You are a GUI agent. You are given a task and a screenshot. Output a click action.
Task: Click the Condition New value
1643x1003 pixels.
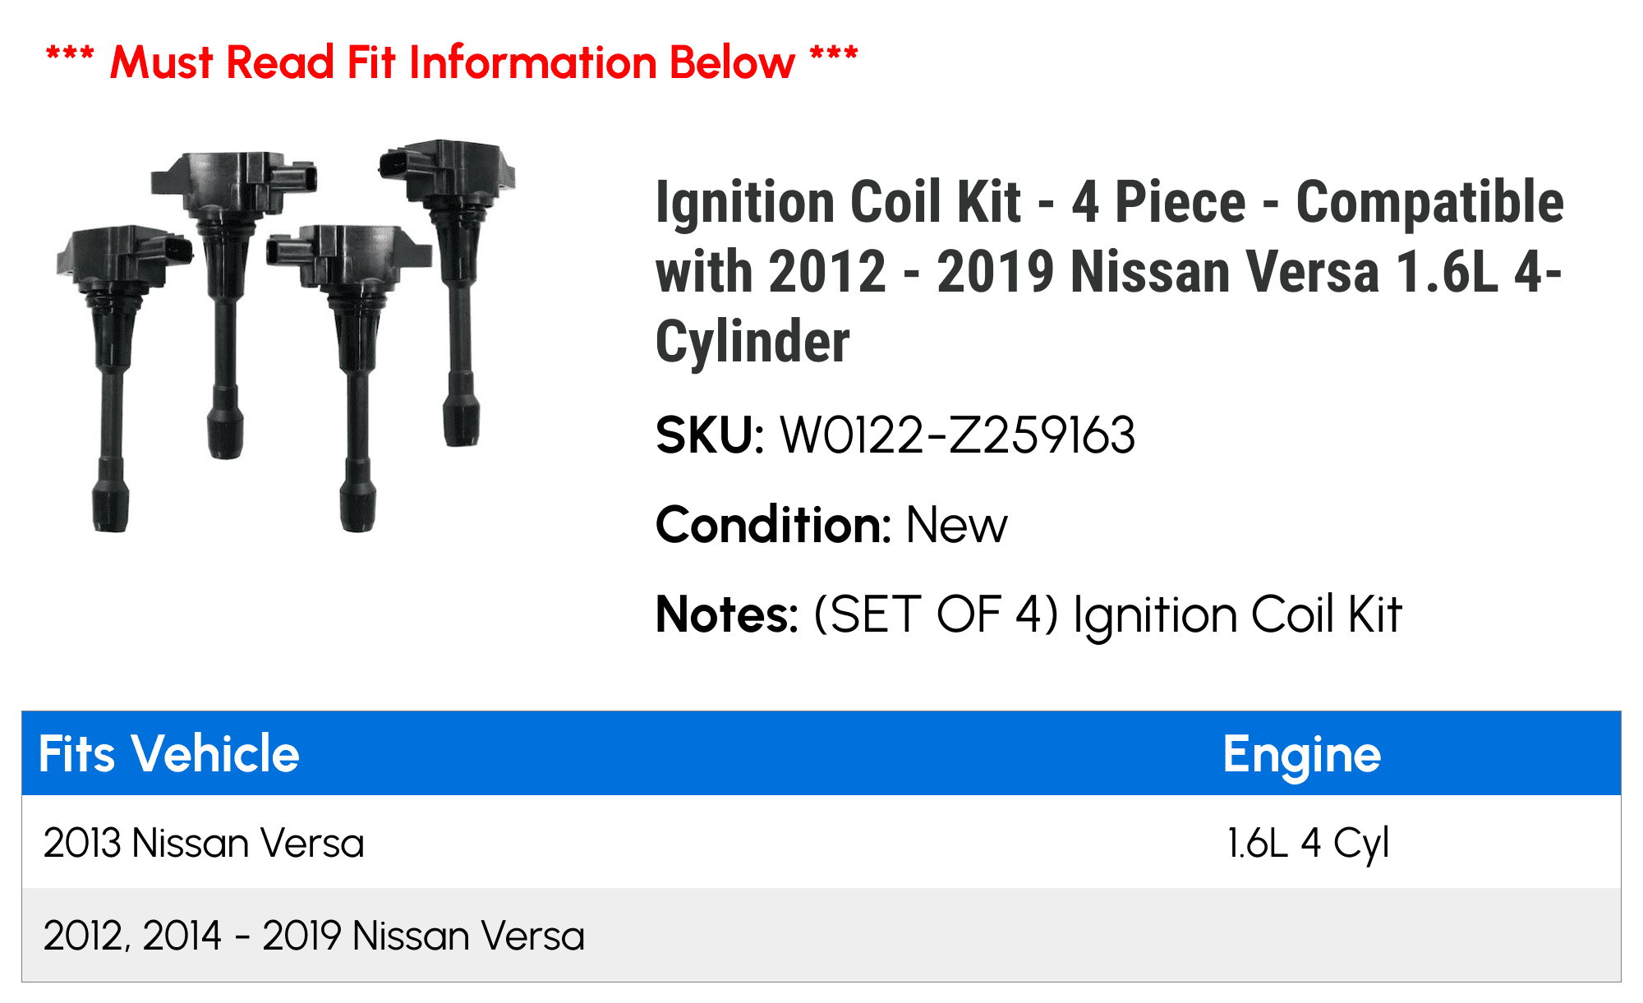coord(956,525)
